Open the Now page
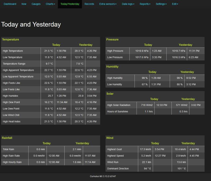This screenshot has width=211, height=181. pyautogui.click(x=24, y=4)
